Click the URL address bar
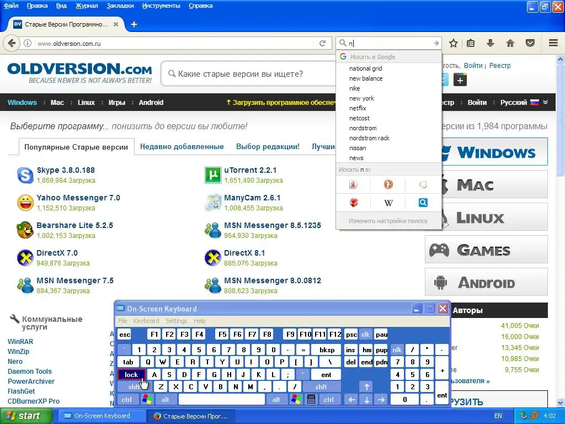The height and width of the screenshot is (424, 565). (175, 44)
